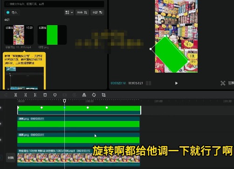Open the 全部 filter dropdown

(x=97, y=13)
